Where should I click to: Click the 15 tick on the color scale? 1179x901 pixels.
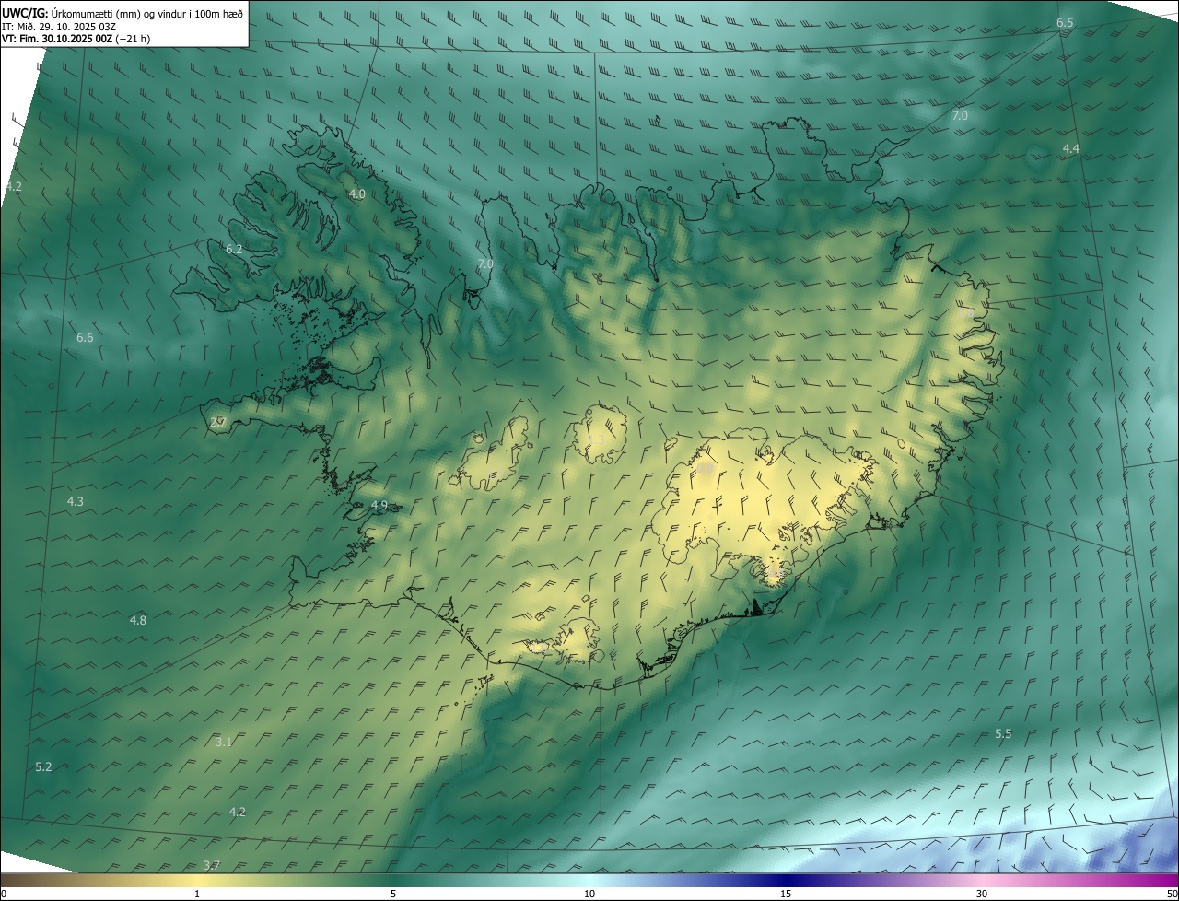pyautogui.click(x=786, y=895)
